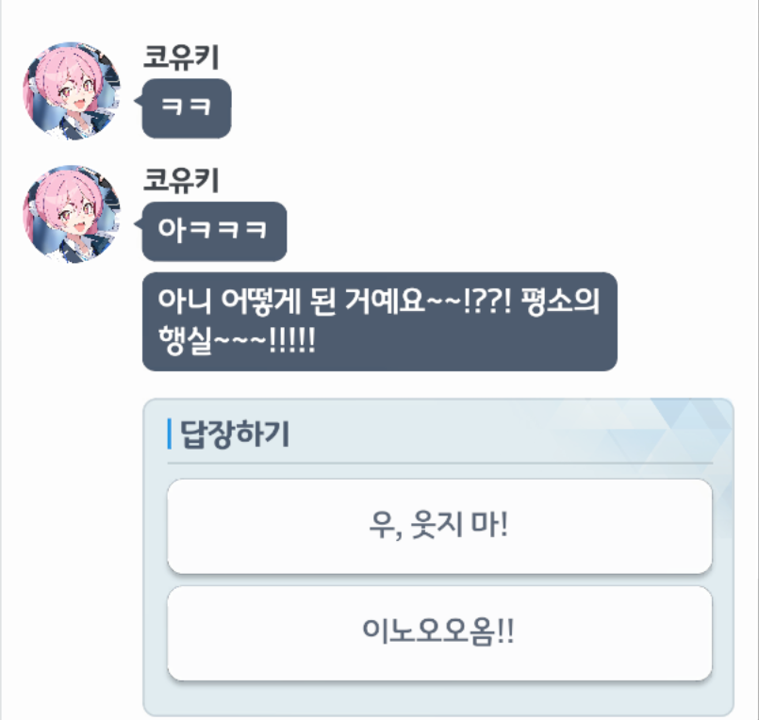This screenshot has height=720, width=759.
Task: Choose the reply "우, 웃지 마!"
Action: (x=439, y=526)
